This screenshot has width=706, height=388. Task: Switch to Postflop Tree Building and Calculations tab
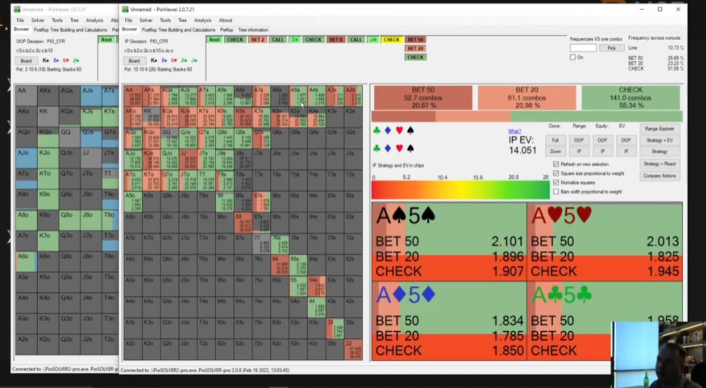coord(178,30)
